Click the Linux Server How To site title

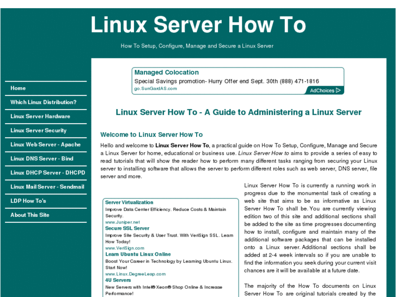click(x=198, y=25)
